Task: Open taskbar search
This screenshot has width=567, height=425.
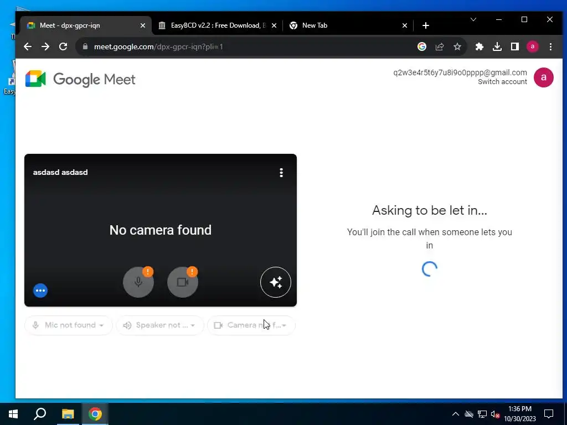Action: click(x=40, y=414)
